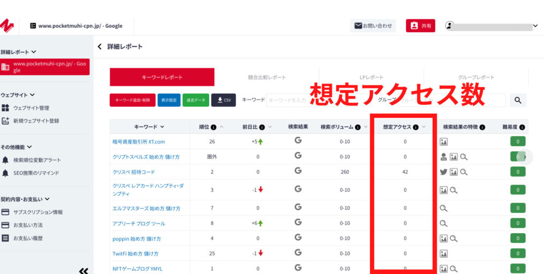Click Google icon in アプリーチ ブログ ツール row
Image resolution: width=549 pixels, height=274 pixels.
point(298,222)
